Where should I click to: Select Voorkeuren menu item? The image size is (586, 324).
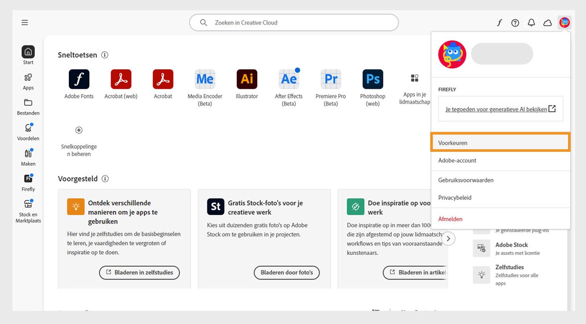501,142
